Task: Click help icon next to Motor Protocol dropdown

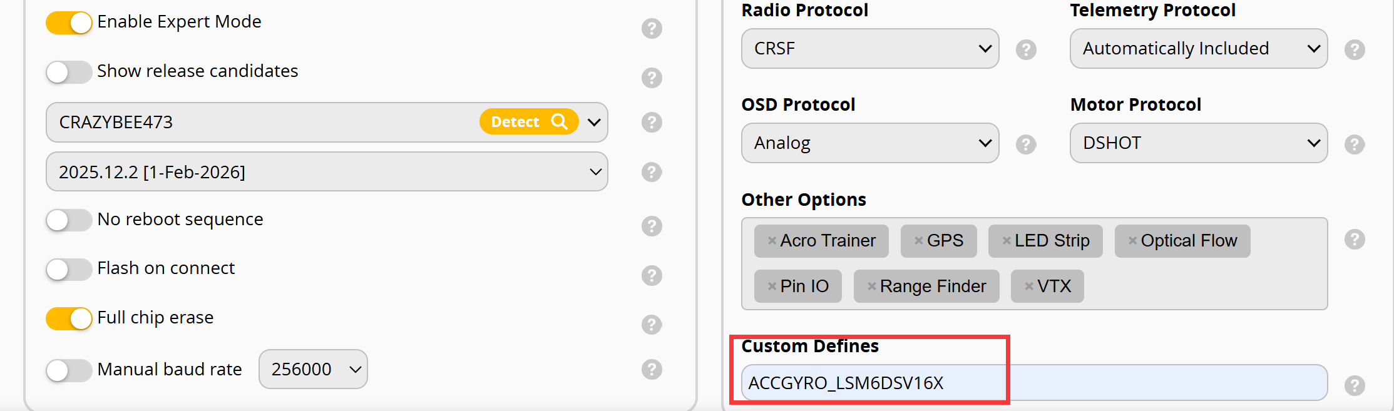Action: coord(1355,145)
